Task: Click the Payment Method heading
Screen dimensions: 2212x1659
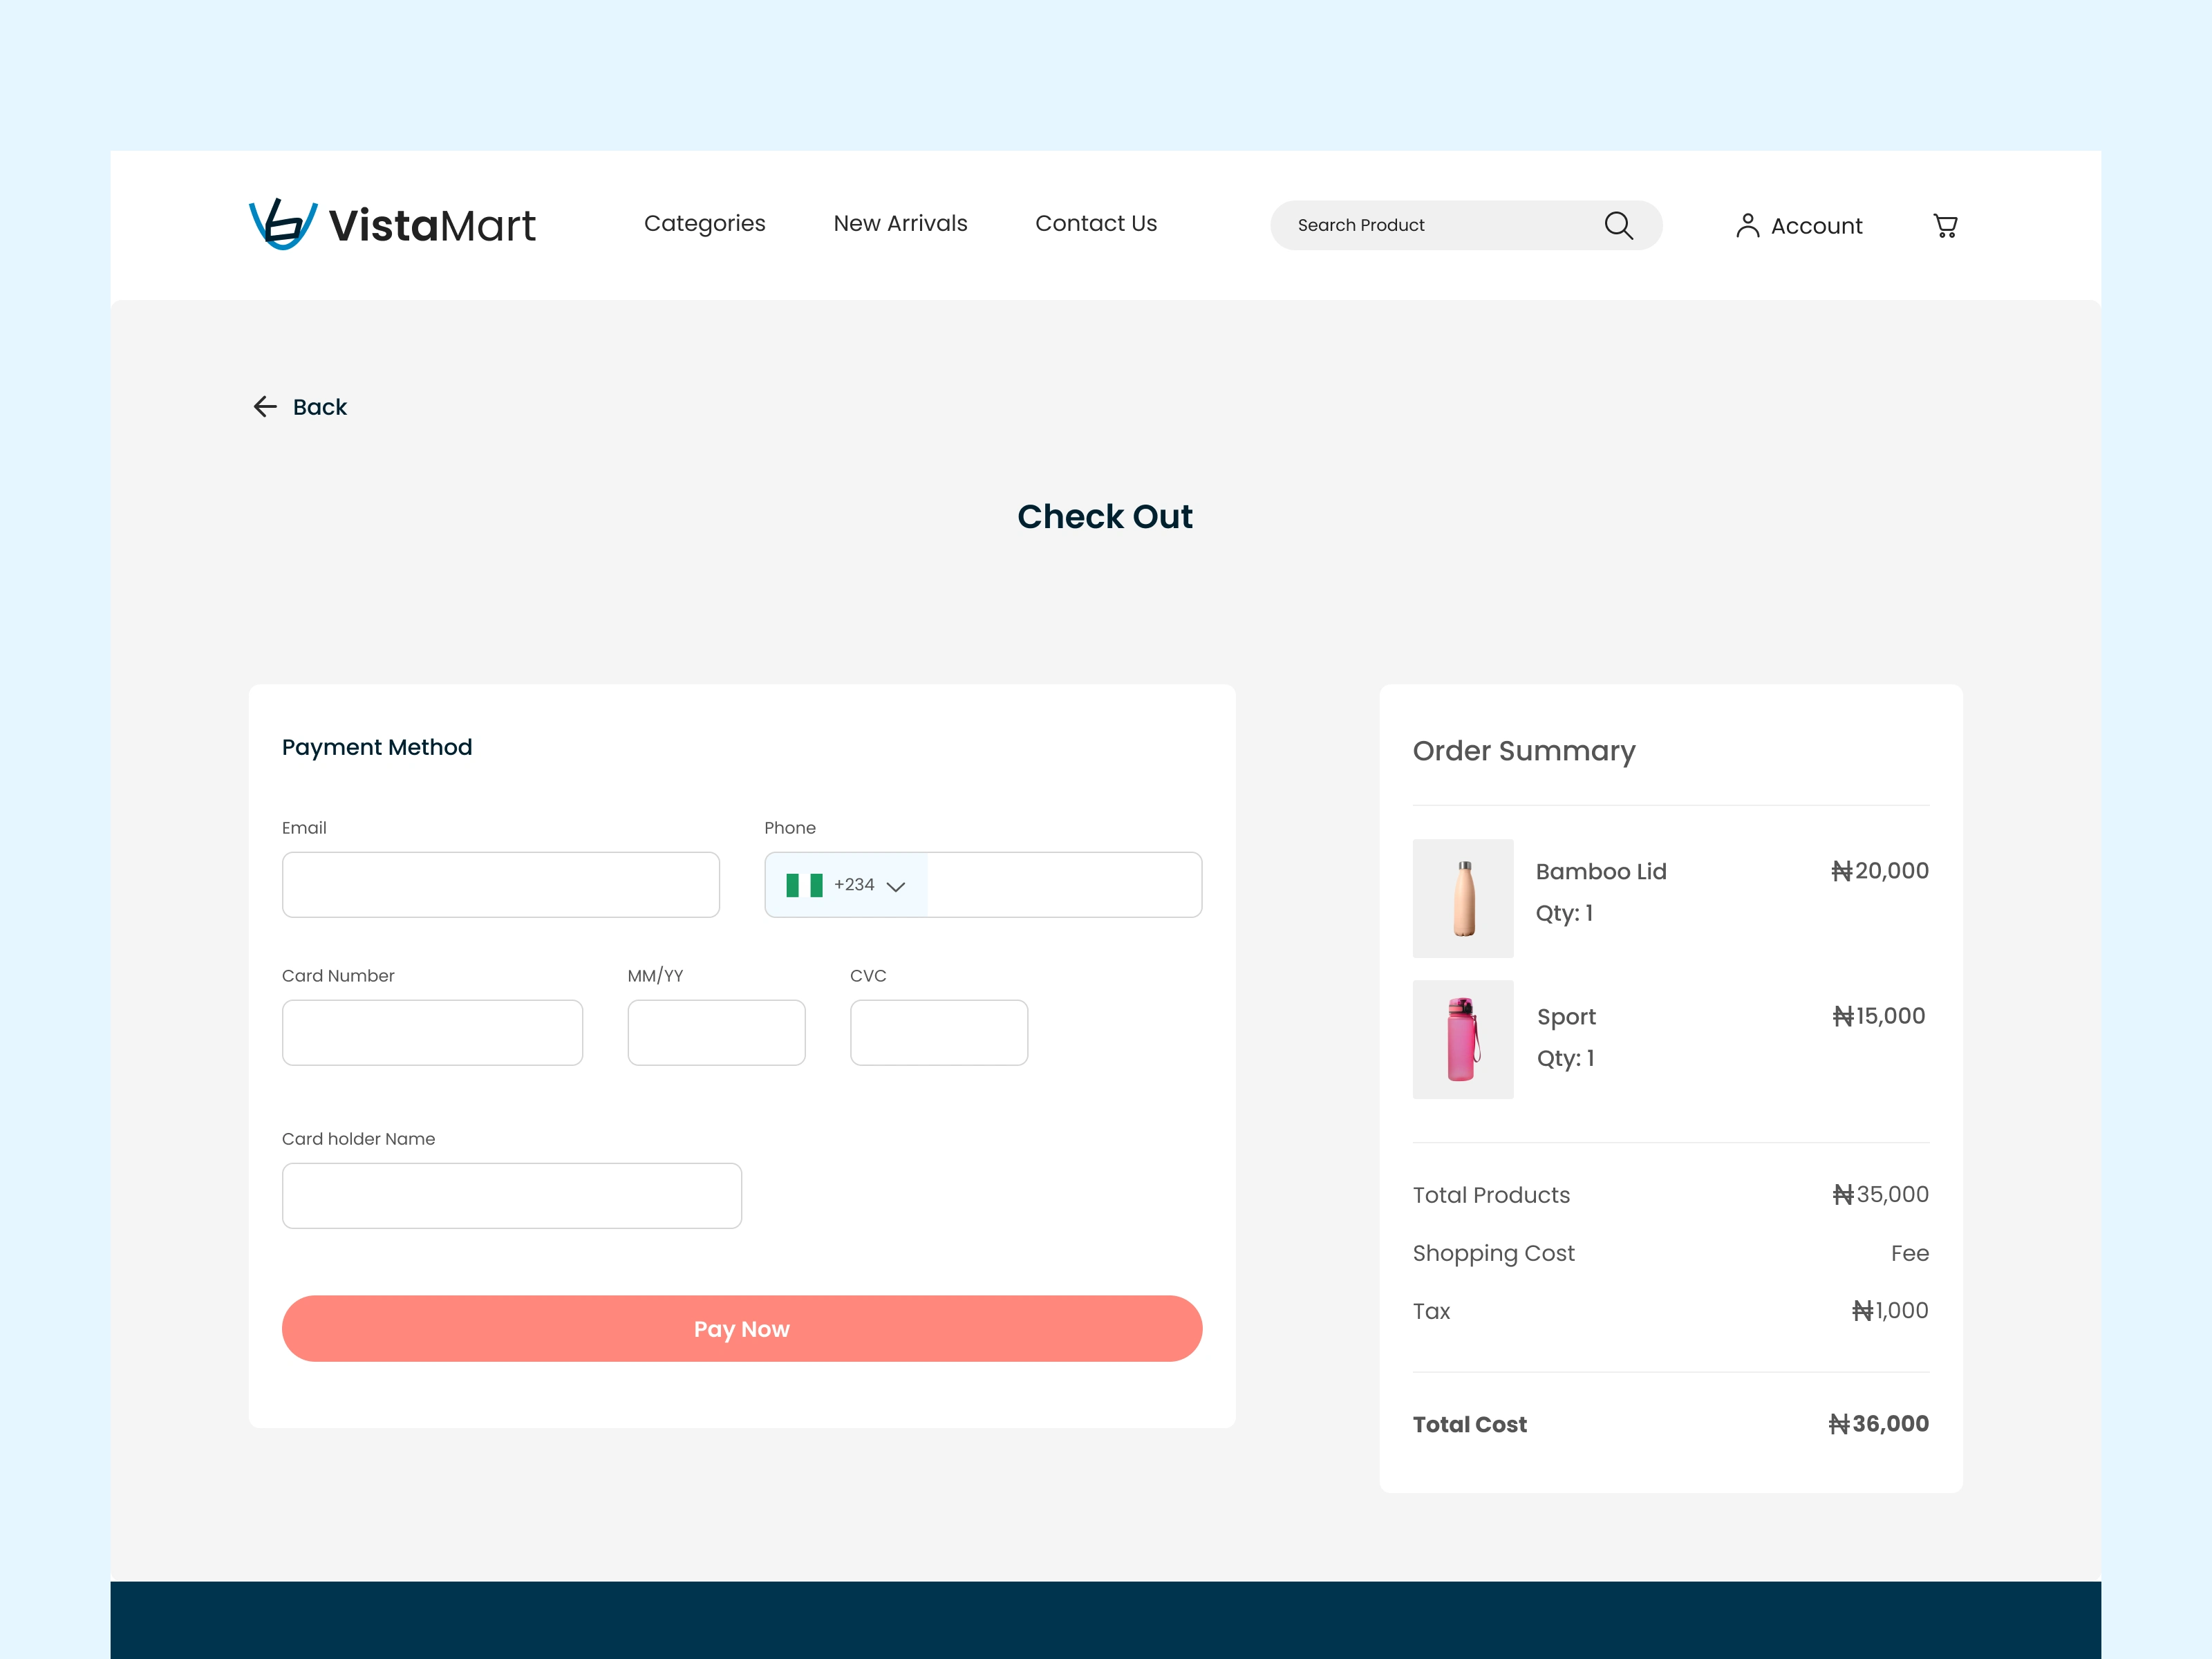Action: point(377,747)
